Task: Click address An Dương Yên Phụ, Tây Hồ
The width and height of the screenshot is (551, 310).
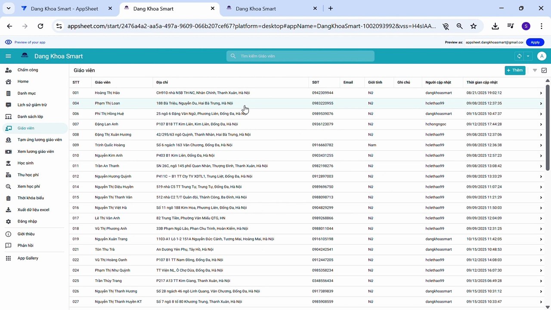Action: [x=185, y=250]
